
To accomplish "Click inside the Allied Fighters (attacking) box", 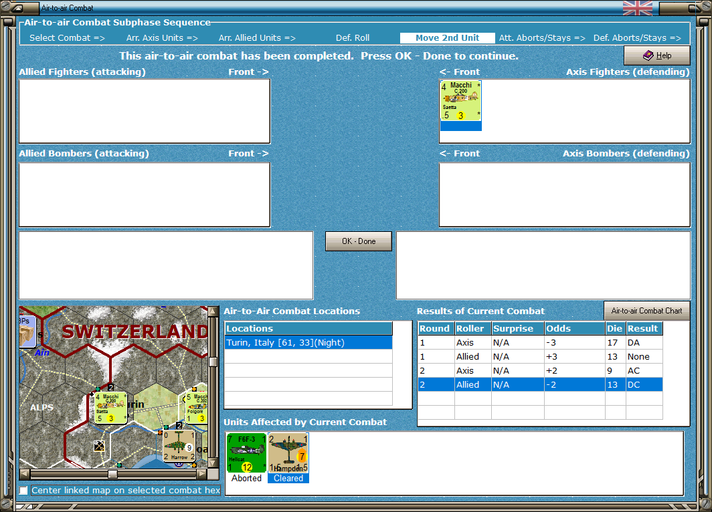I will (x=145, y=111).
